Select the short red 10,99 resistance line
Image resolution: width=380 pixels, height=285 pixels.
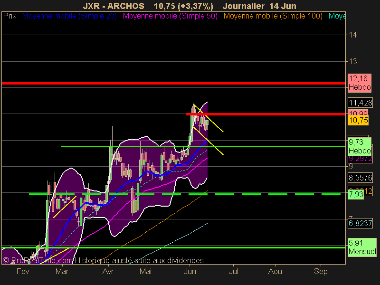click(x=266, y=114)
